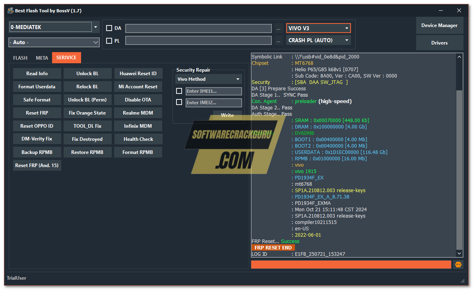Screen dimensions: 473x290
Task: Click the log scrollbar thumb
Action: click(459, 171)
